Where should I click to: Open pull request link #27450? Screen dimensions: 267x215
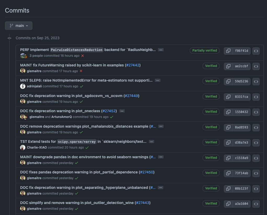coord(147,172)
